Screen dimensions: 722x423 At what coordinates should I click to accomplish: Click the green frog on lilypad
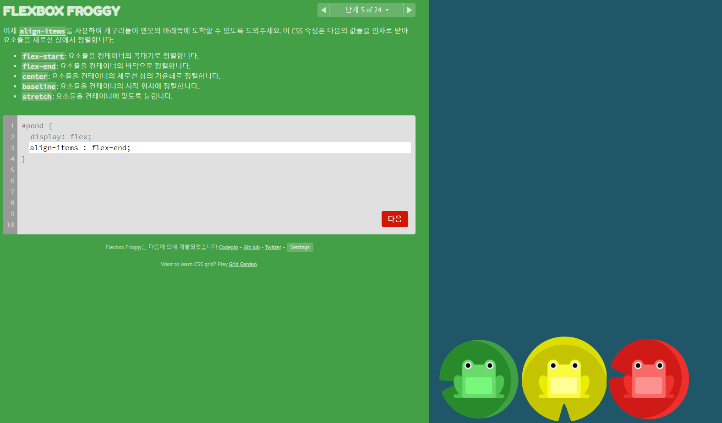[479, 379]
